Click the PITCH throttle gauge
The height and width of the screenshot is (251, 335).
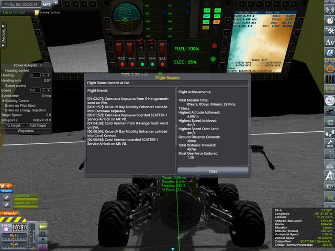tap(32, 236)
